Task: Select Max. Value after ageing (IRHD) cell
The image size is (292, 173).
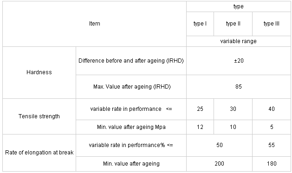Action: [x=131, y=87]
